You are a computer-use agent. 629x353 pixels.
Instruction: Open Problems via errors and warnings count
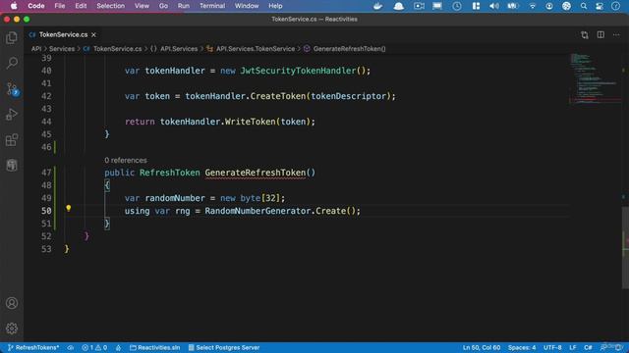coord(94,347)
